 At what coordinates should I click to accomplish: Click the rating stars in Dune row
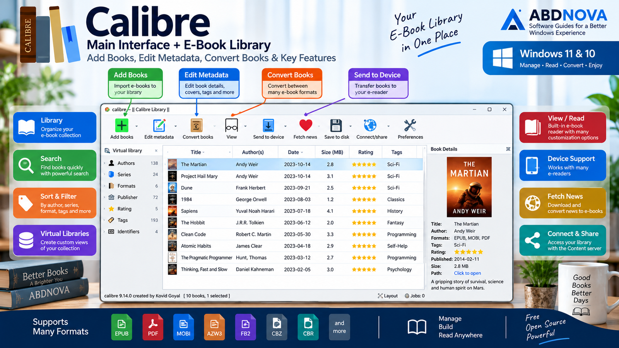[364, 188]
